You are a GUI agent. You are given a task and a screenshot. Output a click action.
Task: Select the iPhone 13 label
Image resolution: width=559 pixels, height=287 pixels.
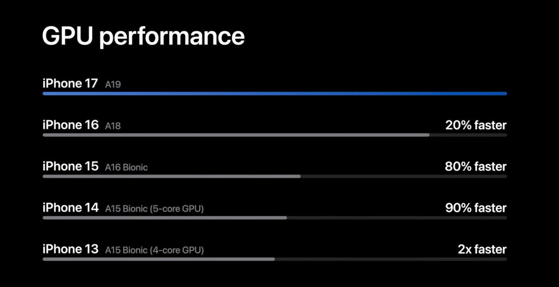[x=70, y=249]
